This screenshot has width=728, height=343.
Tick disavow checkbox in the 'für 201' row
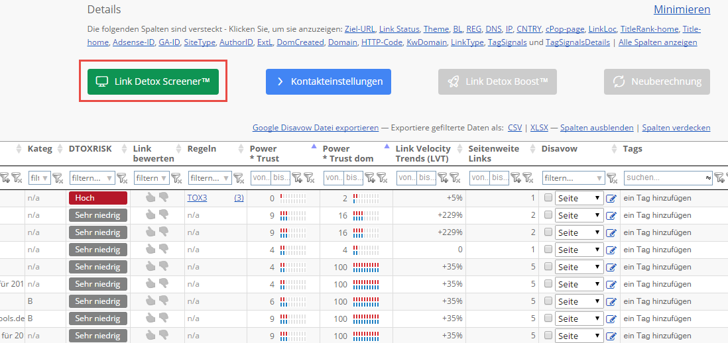pyautogui.click(x=548, y=283)
